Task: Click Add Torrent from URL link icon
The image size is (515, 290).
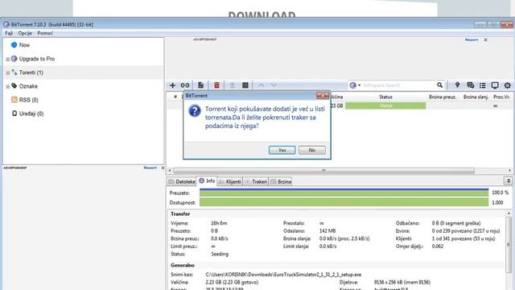Action: 185,85
